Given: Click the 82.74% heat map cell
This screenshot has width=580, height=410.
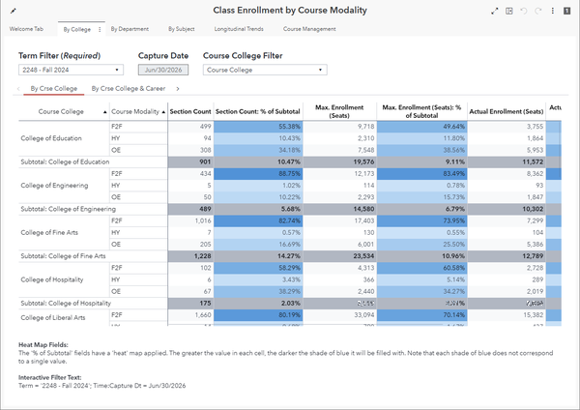Looking at the screenshot, I should click(258, 220).
